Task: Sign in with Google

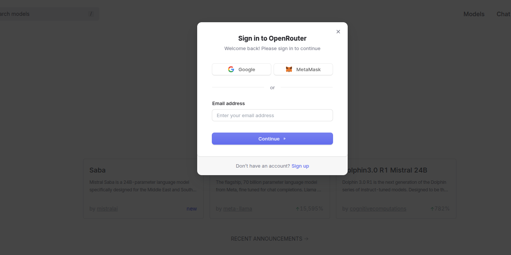Action: point(241,69)
